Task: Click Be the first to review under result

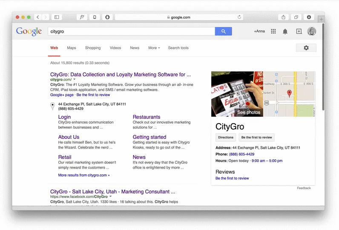Action: point(93,95)
